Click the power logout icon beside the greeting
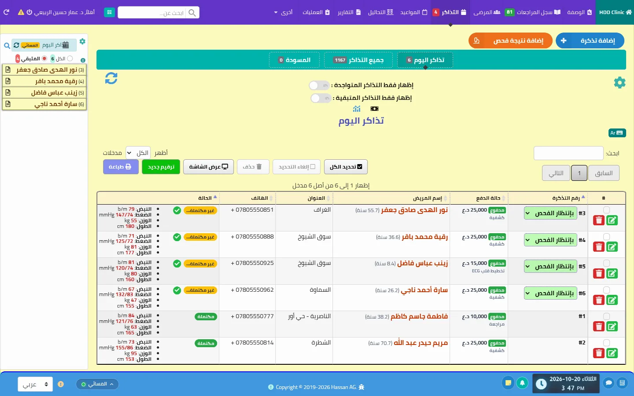 [29, 12]
